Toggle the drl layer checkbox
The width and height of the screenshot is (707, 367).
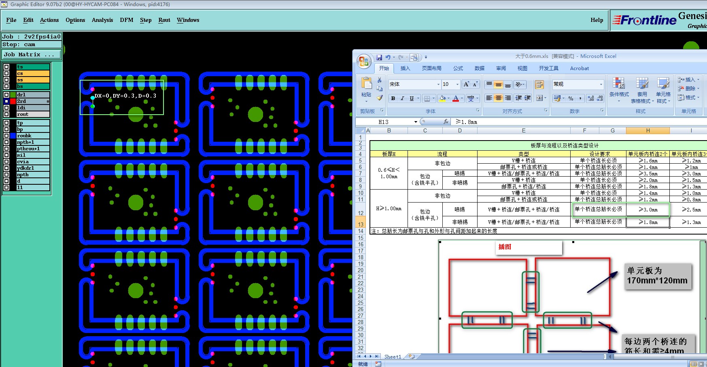(6, 95)
